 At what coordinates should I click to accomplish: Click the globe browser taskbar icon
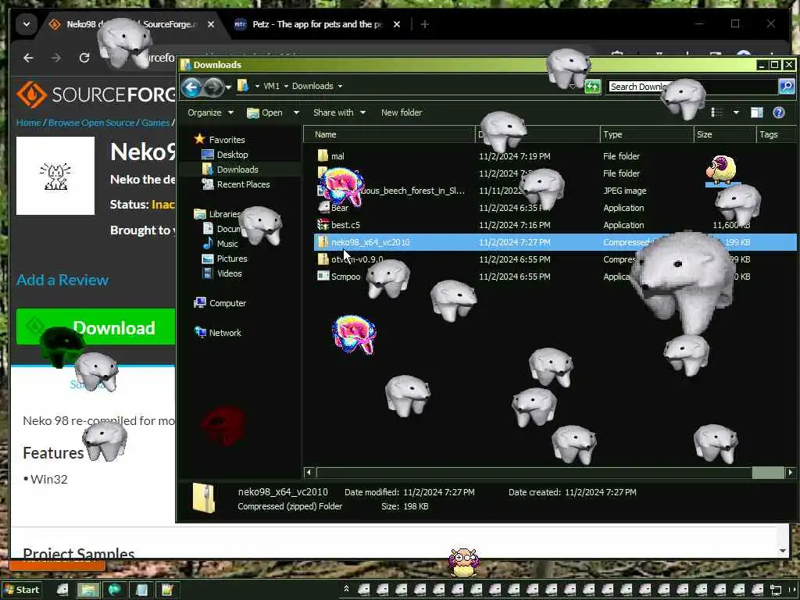[x=114, y=591]
